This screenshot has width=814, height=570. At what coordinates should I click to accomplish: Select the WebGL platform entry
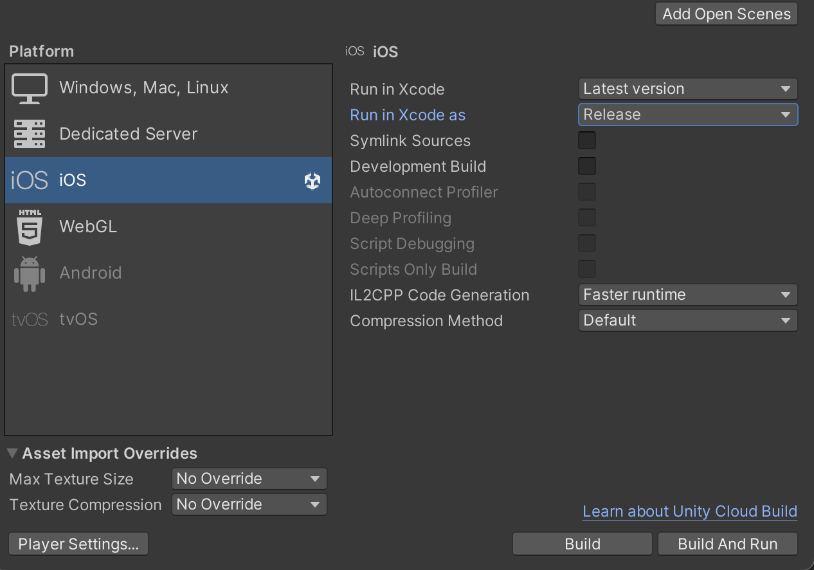(x=88, y=227)
